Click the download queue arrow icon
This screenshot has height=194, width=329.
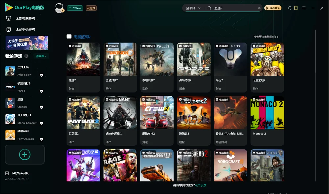[7, 173]
